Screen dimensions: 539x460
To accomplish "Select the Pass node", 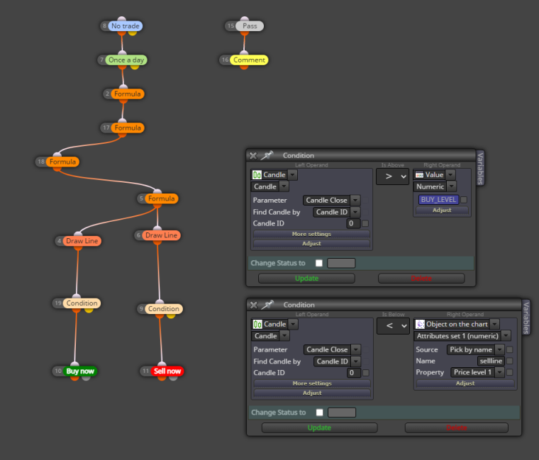I will click(250, 26).
